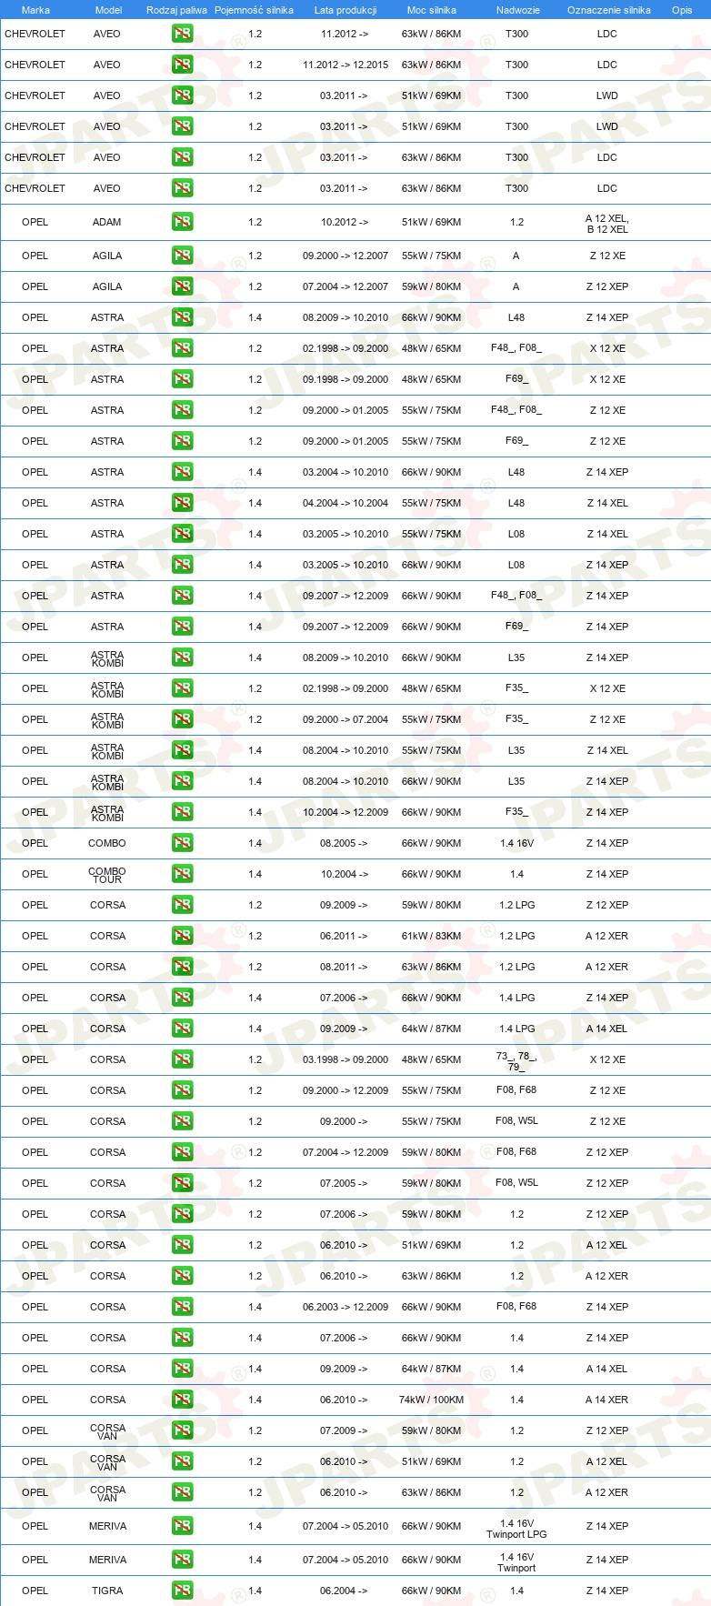The image size is (711, 1606).
Task: Click the '04.2004 -> 10.2004' production years cell
Action: click(345, 503)
